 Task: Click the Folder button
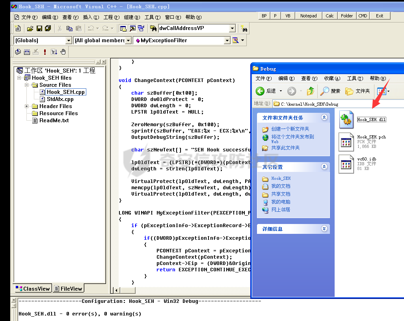(x=347, y=16)
